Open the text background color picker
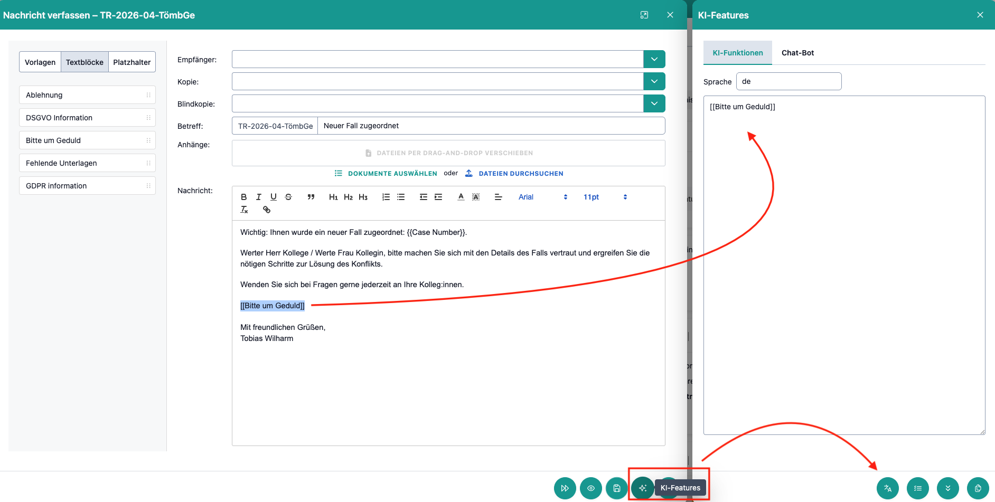 click(x=476, y=197)
